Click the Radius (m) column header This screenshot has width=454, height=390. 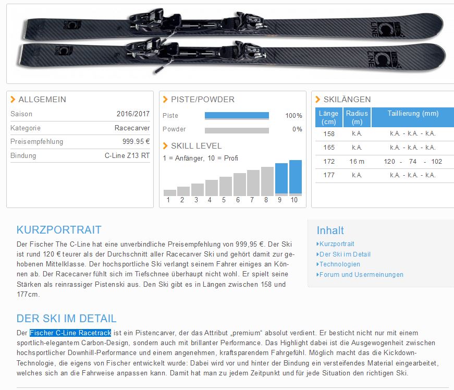357,117
